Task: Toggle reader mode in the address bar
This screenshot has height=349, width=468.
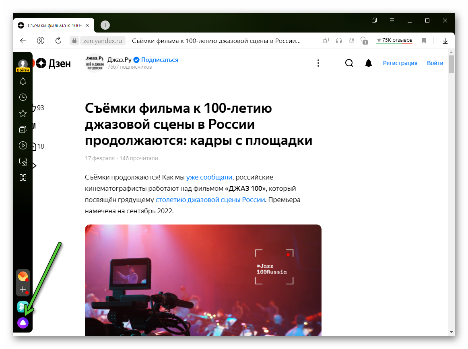Action: pyautogui.click(x=352, y=41)
